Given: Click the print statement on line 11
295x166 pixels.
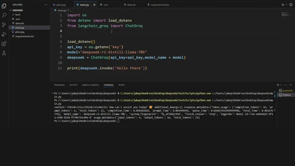Looking at the screenshot, I should [x=107, y=68].
